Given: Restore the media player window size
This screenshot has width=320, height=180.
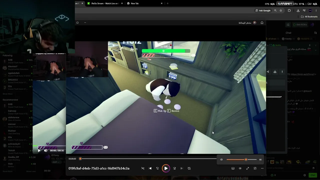Looking at the screenshot, I should click(x=77, y=23).
